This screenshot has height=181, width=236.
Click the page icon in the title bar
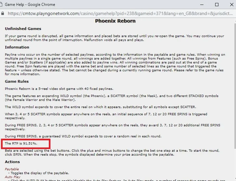pos(1,5)
